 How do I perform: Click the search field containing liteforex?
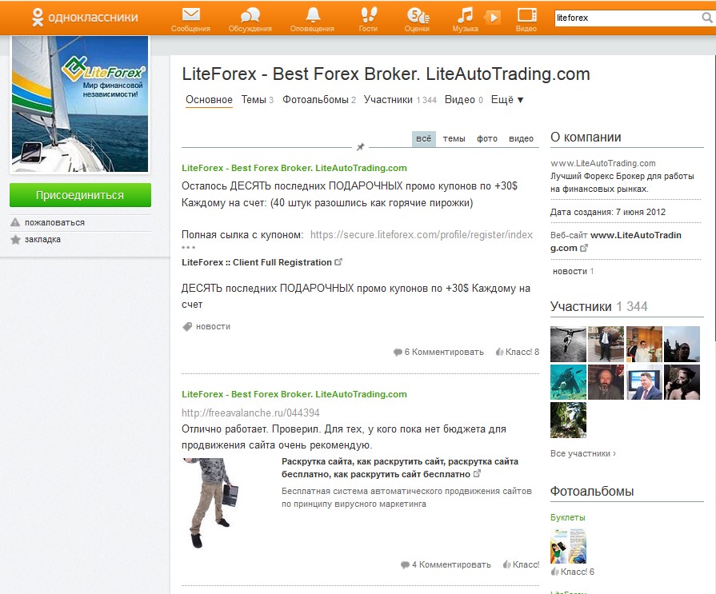tap(627, 18)
